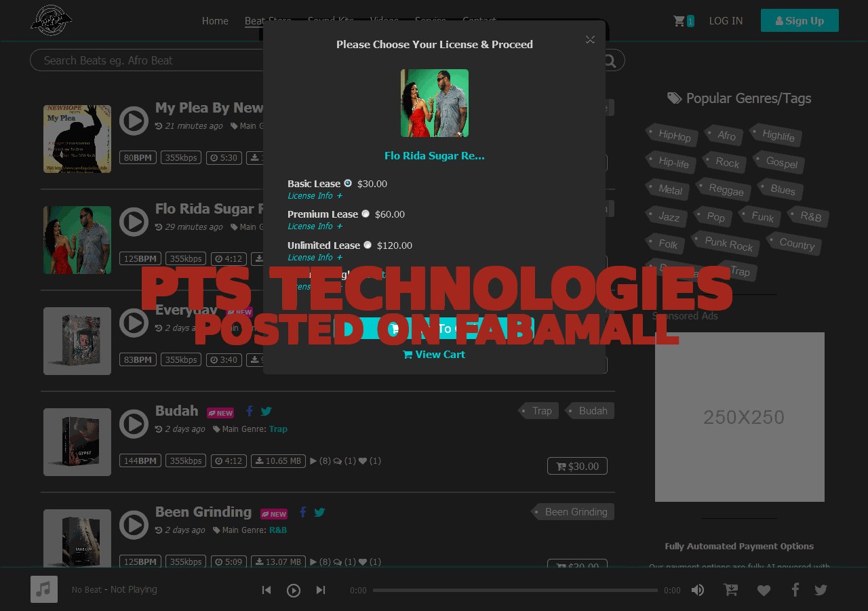868x611 pixels.
Task: Click the heart favorite icon in player bar
Action: tap(764, 590)
